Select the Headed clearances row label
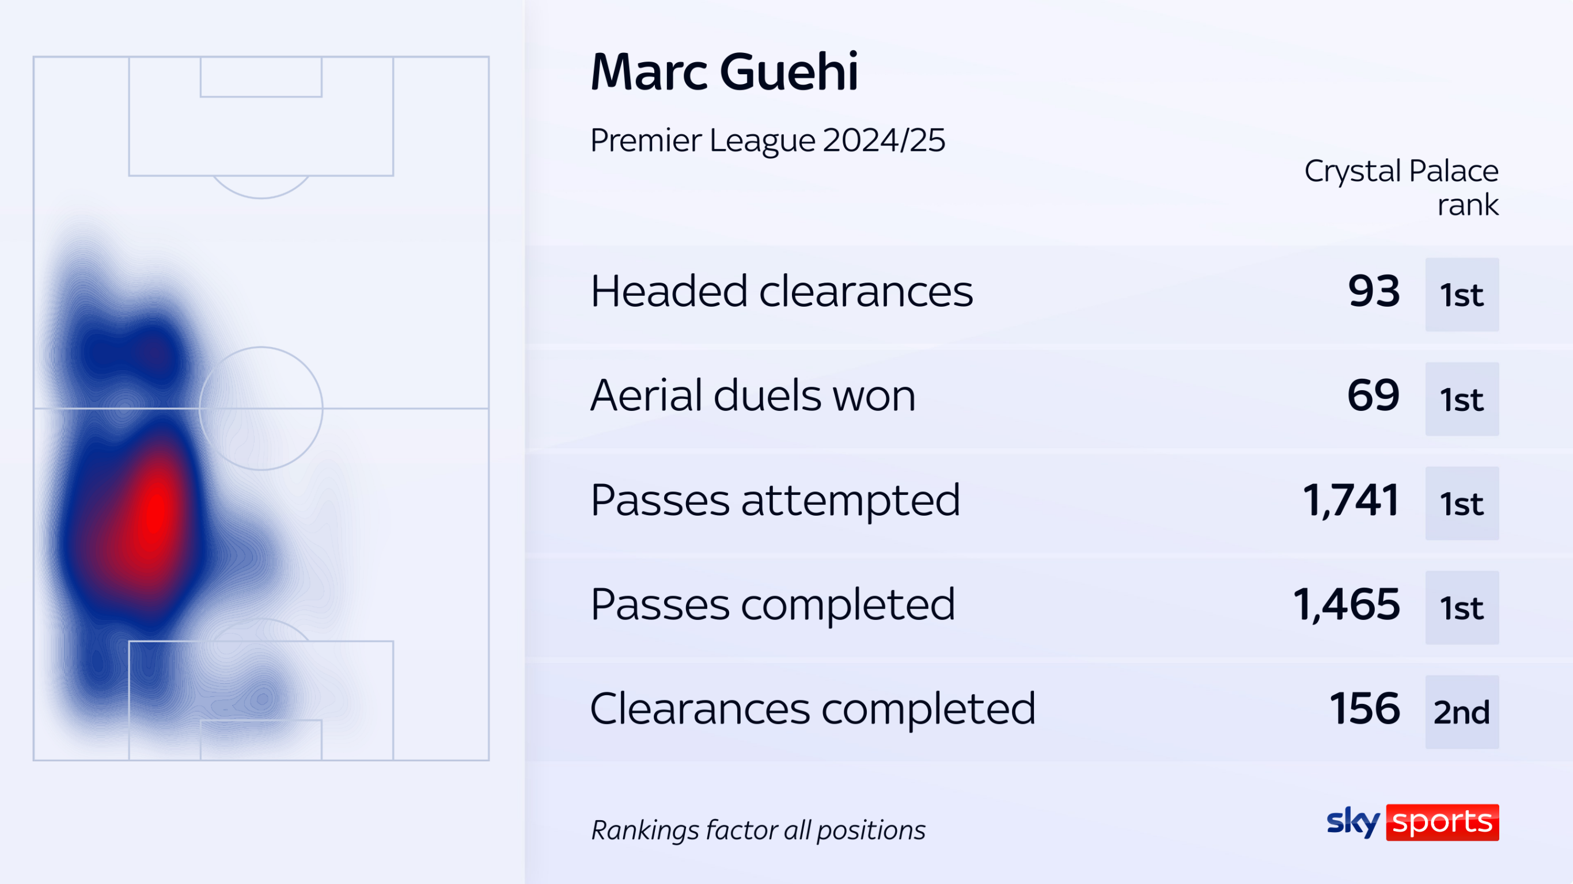1573x884 pixels. pyautogui.click(x=781, y=291)
